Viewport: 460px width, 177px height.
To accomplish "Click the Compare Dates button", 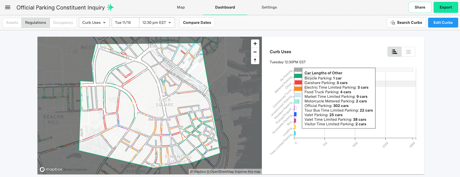I will point(197,23).
